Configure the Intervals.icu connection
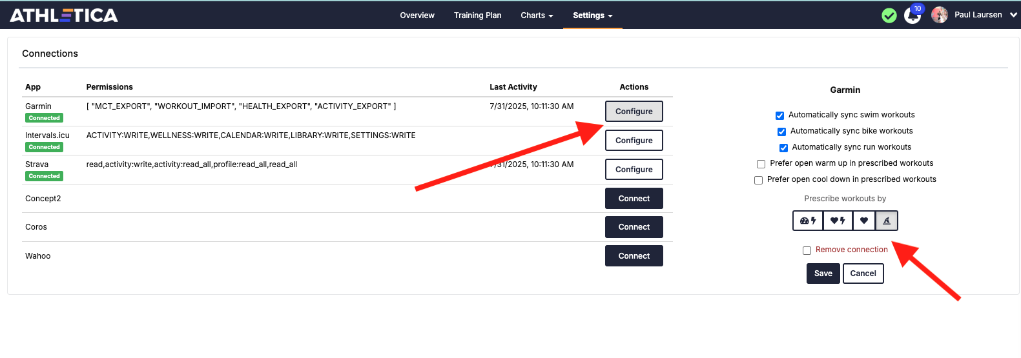 (x=634, y=140)
